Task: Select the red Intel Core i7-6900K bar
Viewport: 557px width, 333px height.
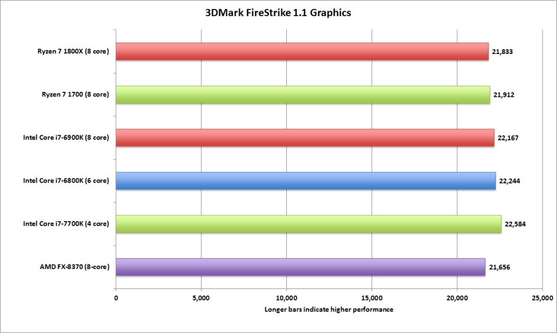Action: click(x=305, y=138)
